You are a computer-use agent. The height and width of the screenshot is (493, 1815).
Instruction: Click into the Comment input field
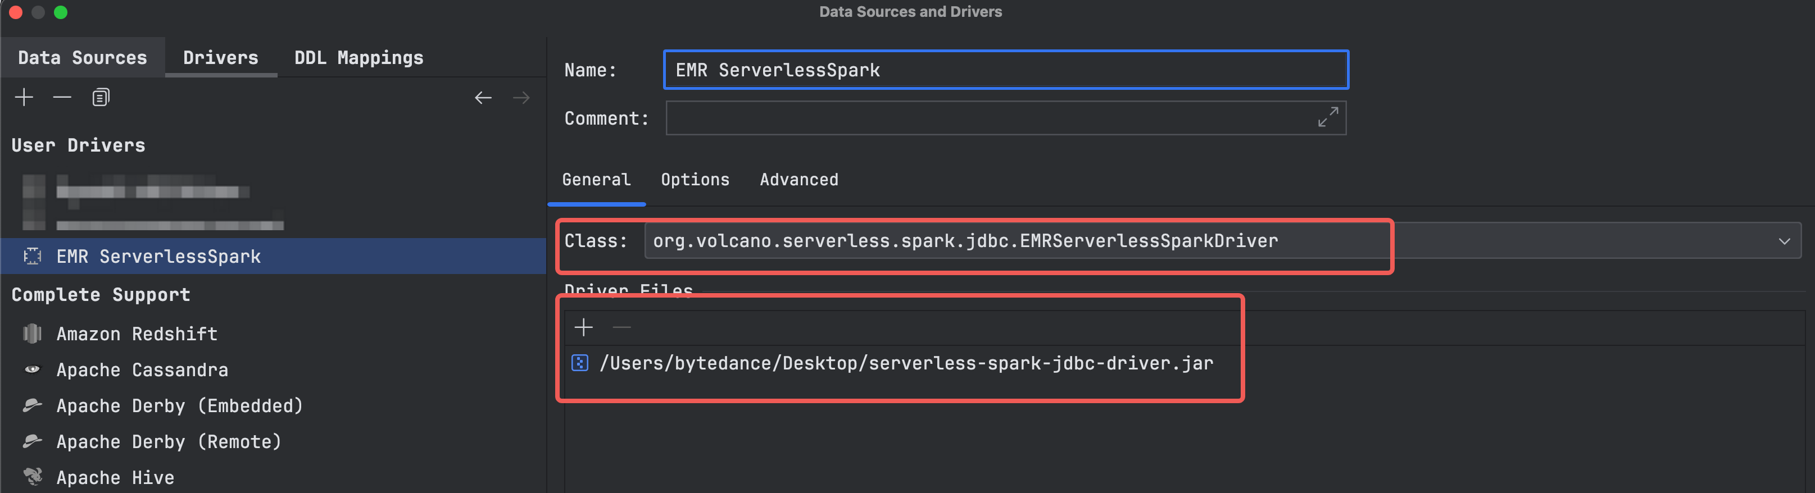(1005, 117)
